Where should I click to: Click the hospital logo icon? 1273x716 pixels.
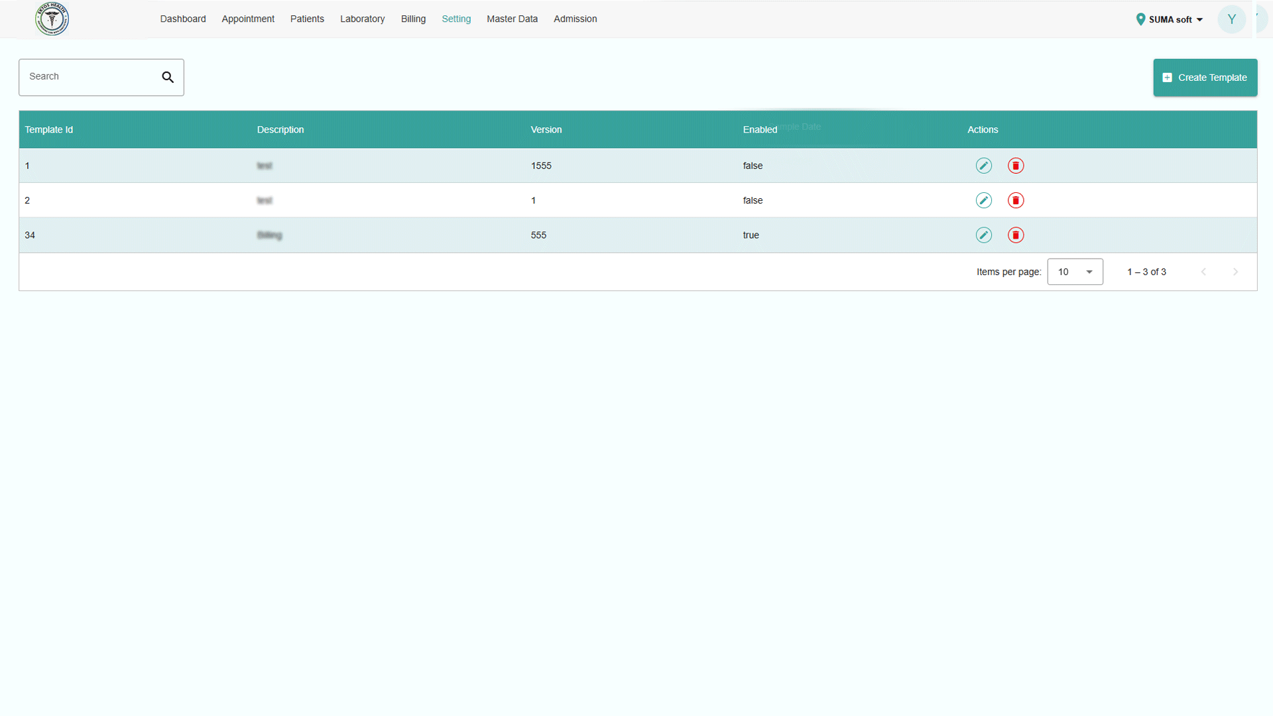(x=52, y=19)
